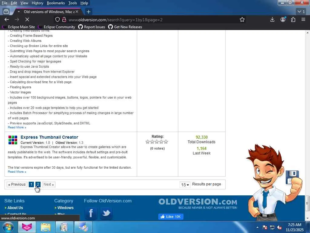Click Read More below Preview supports JavaScript
The width and height of the screenshot is (310, 233).
[x=17, y=127]
